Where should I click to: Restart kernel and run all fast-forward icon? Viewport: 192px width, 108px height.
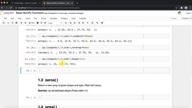(45, 23)
